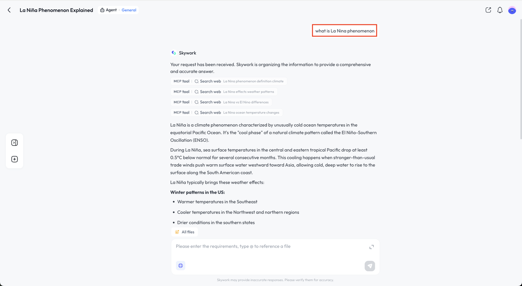
Task: Expand the input box to fullscreen
Action: (x=372, y=247)
